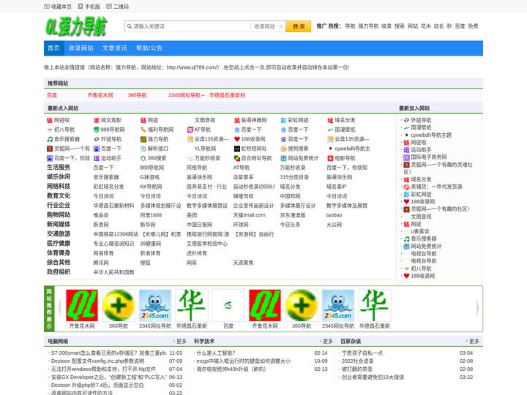Click the 花木 hot search link
Screen dimensions: 527x395
point(426,26)
